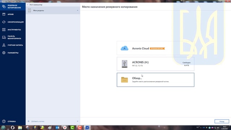Click the volume speaker tray icon
231x130 pixels.
click(218, 127)
